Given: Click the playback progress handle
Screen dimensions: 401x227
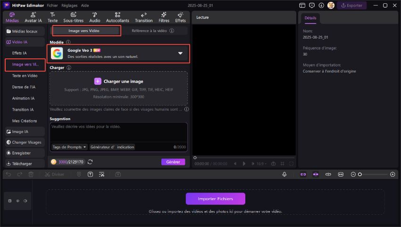Looking at the screenshot, I should click(195, 158).
